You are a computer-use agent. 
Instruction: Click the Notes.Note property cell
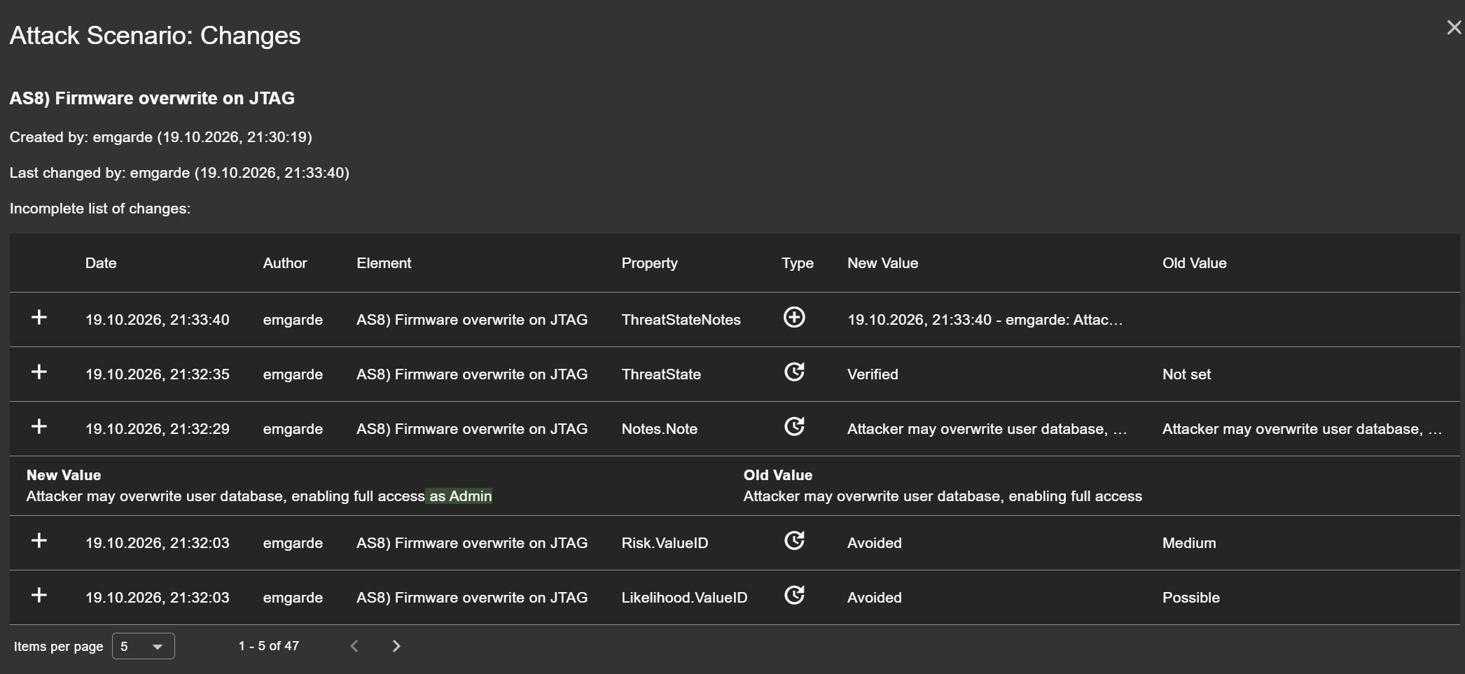coord(659,429)
